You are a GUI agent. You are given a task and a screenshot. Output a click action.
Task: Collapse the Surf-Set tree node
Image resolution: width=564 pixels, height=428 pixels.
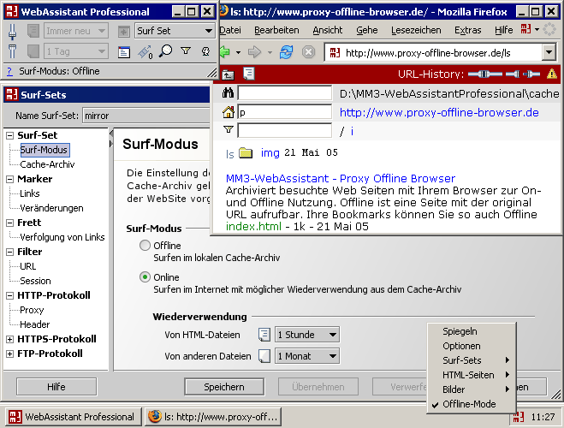(10, 135)
